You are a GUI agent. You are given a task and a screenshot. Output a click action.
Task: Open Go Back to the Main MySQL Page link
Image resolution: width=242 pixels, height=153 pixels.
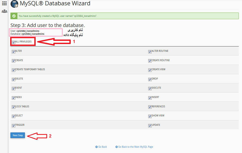(136, 147)
